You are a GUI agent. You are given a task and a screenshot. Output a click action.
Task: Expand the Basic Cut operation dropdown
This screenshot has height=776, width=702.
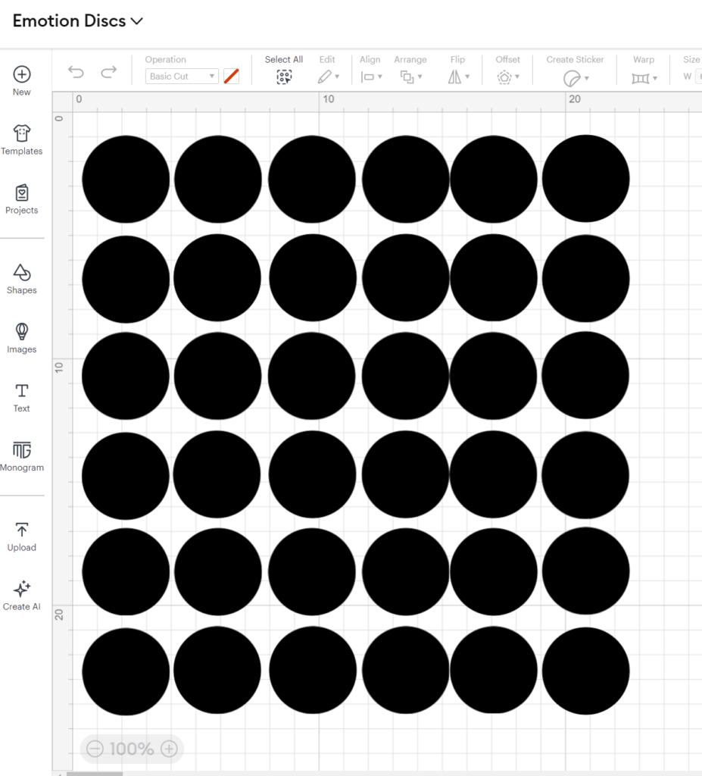click(x=182, y=77)
